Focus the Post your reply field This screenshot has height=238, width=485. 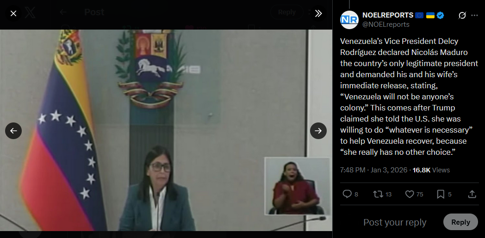[x=395, y=222]
